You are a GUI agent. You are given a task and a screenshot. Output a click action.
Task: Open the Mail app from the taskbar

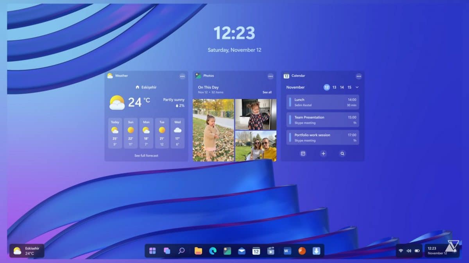coord(242,251)
